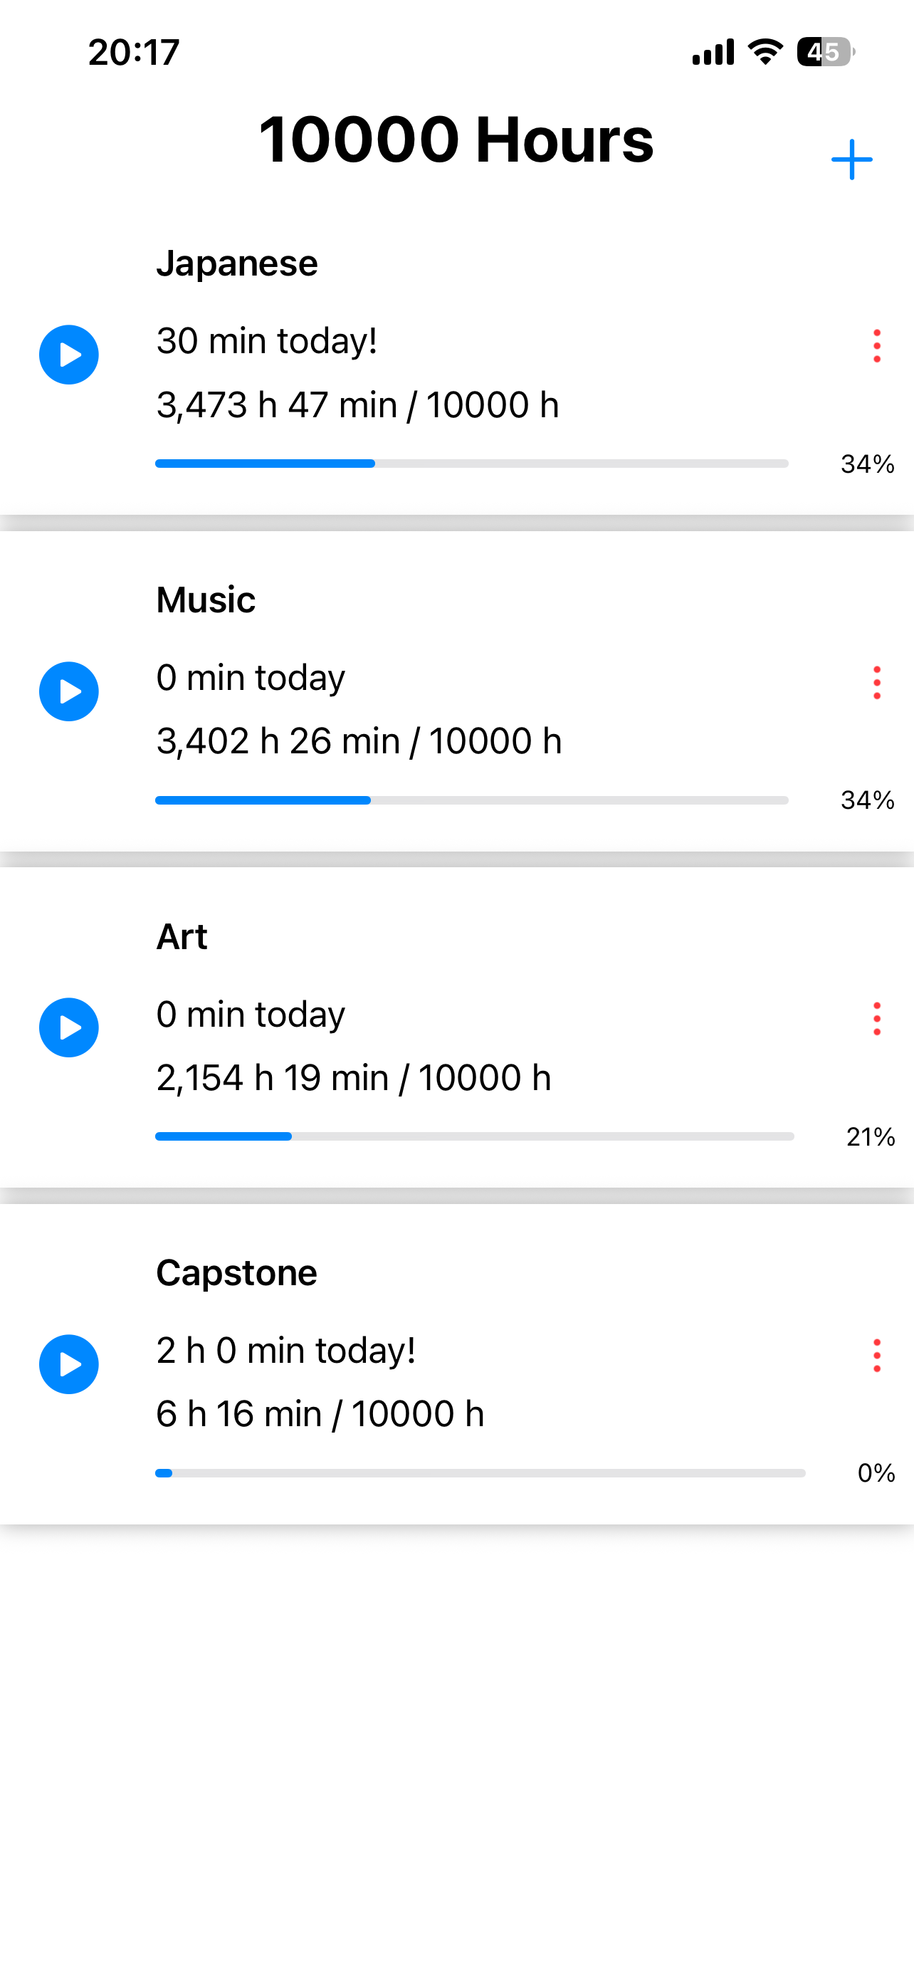Start the Art timer play button
914x1978 pixels.
[x=69, y=1027]
